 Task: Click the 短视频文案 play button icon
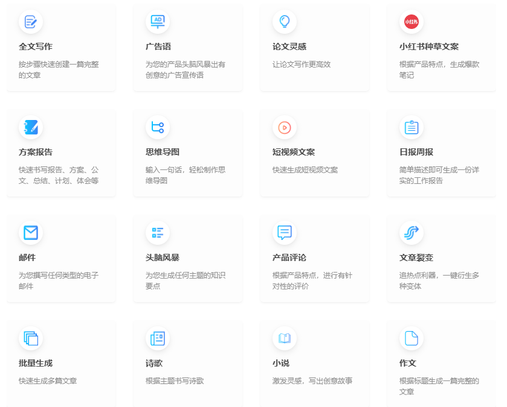coord(285,127)
